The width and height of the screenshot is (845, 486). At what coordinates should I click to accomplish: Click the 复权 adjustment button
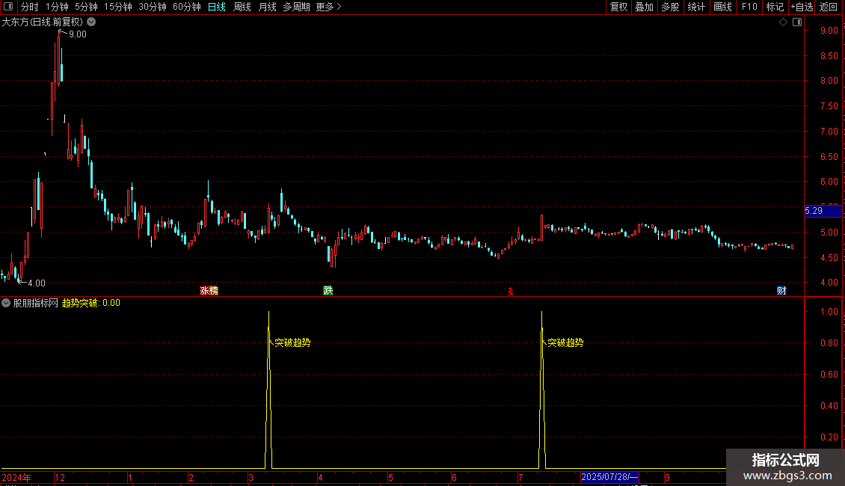coord(618,7)
